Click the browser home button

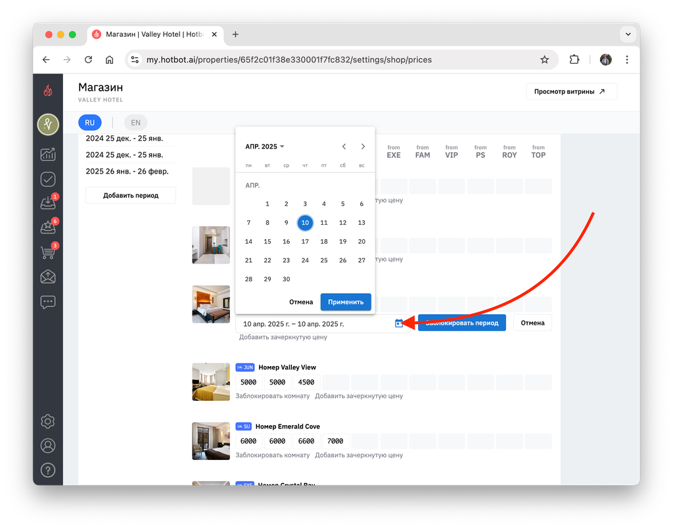[110, 60]
